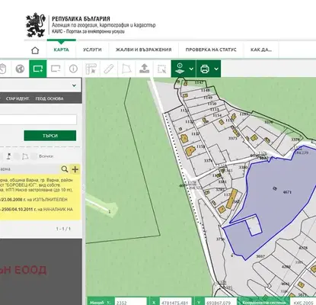Open the print options dropdown arrow
The height and width of the screenshot is (305, 316).
tap(216, 69)
